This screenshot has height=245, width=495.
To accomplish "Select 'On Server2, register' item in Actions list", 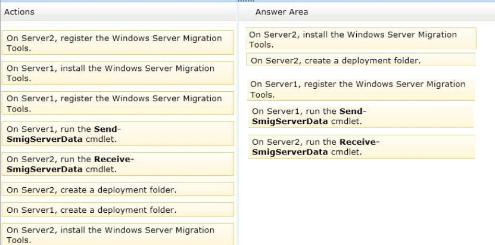I will point(117,43).
